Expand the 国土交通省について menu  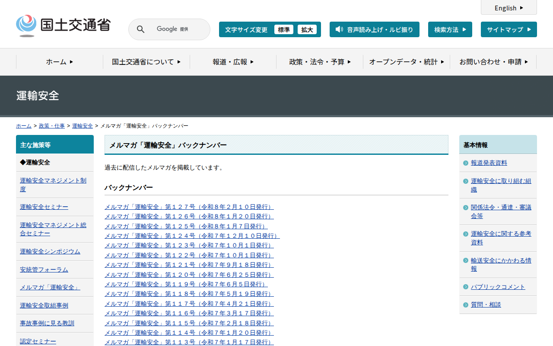click(146, 62)
